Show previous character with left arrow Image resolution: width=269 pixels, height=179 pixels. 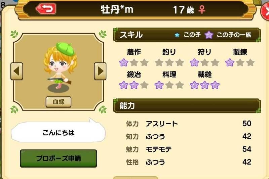16,71
